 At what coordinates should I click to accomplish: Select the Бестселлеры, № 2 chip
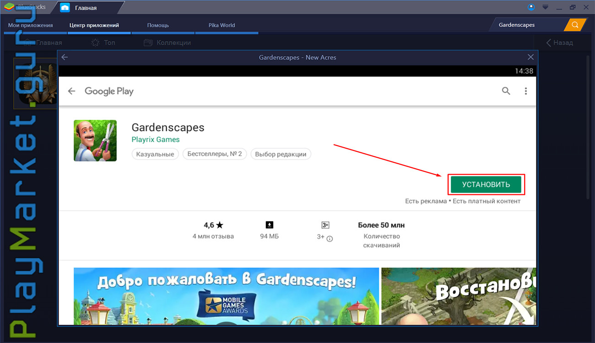[215, 154]
